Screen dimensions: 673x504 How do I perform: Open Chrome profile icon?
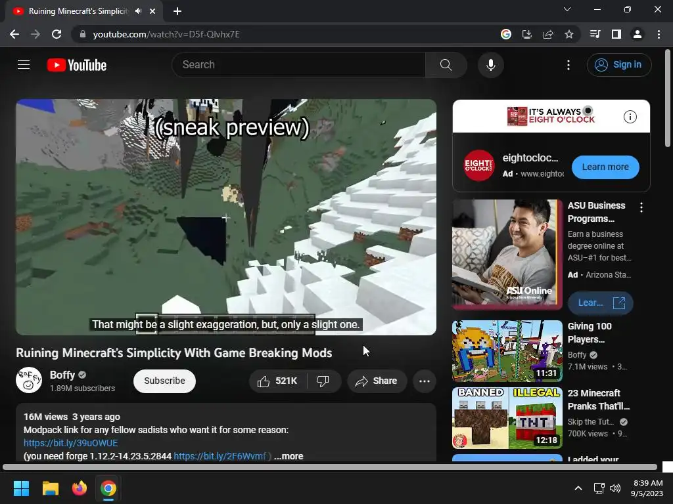638,34
